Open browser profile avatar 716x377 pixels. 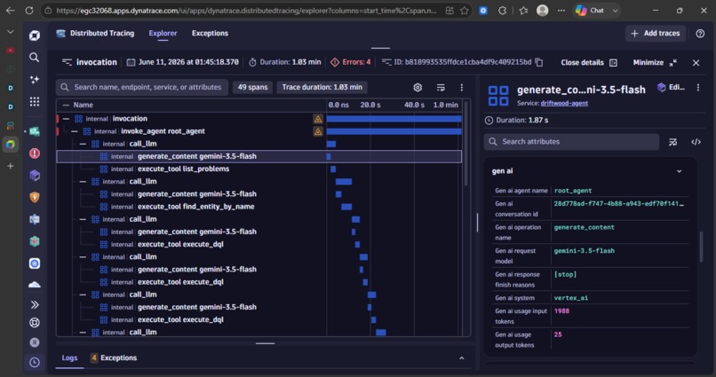542,10
